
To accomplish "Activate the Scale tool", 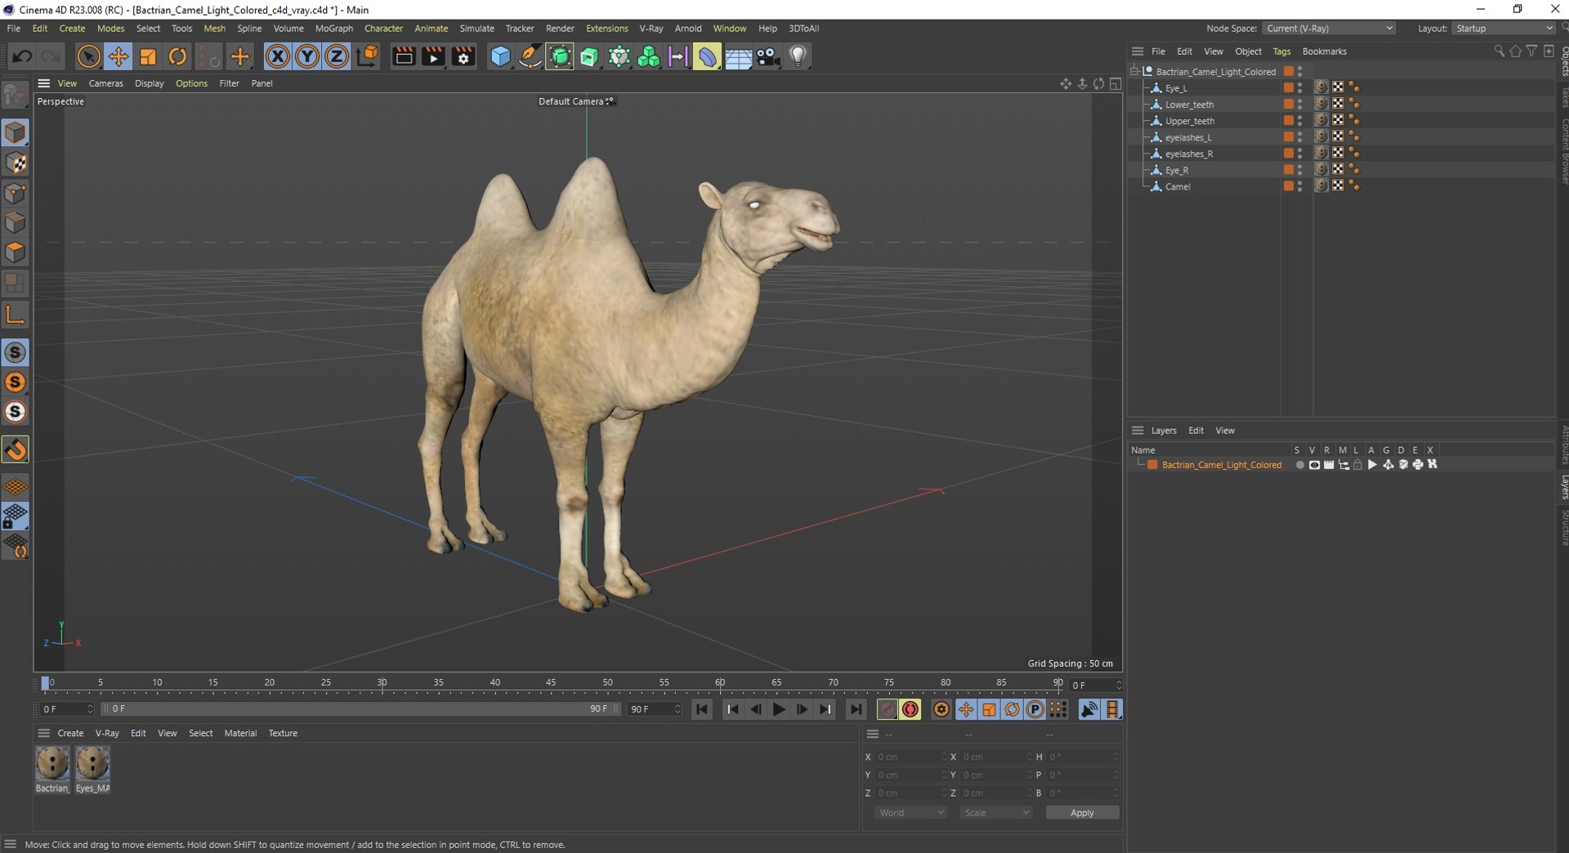I will tap(148, 56).
